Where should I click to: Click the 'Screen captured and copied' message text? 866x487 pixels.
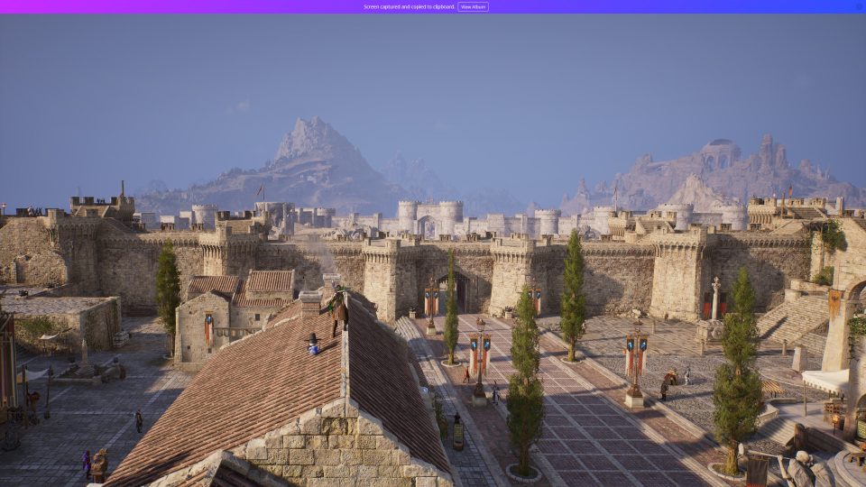pyautogui.click(x=409, y=6)
